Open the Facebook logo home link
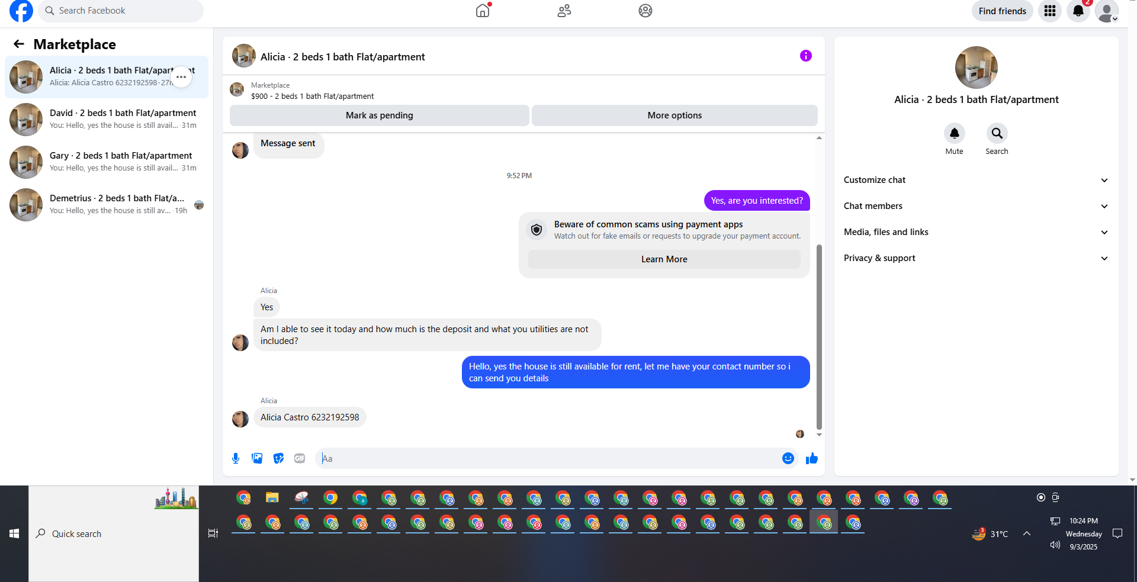 (21, 11)
